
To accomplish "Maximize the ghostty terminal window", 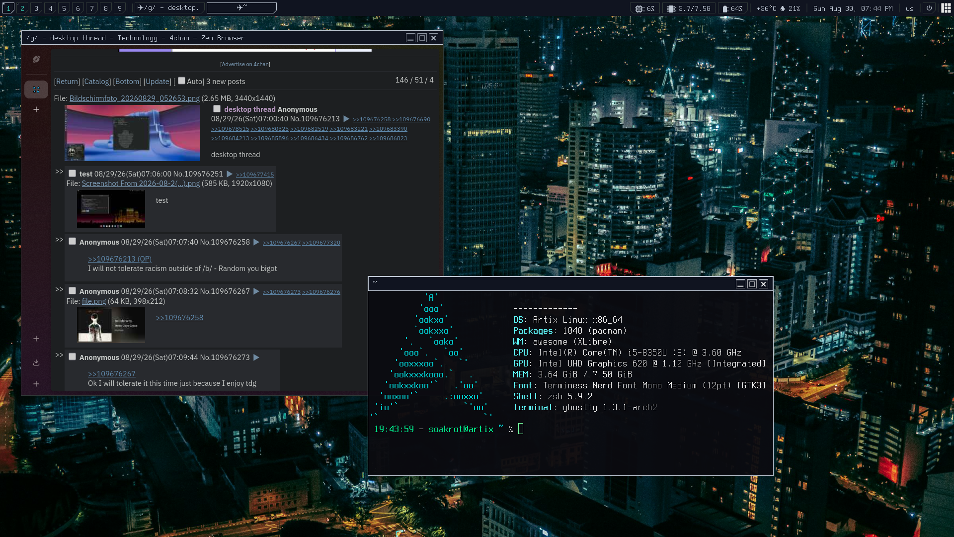I will [x=752, y=284].
